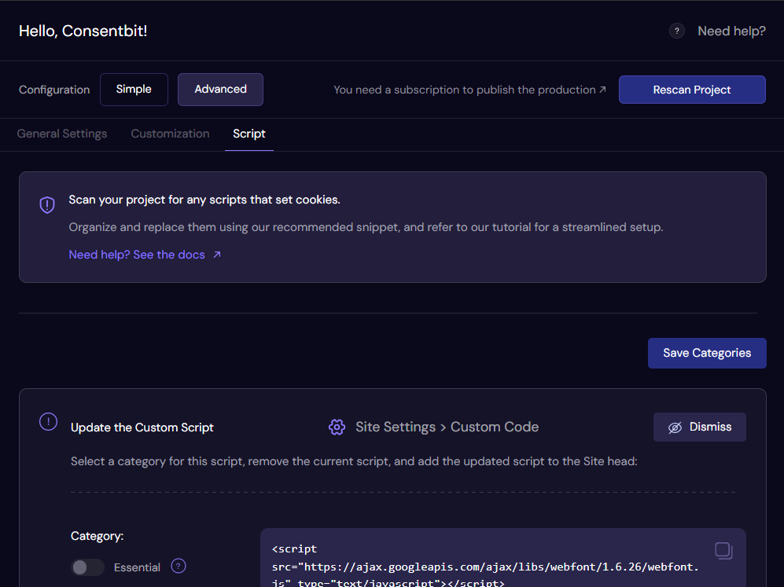
Task: Switch to the General Settings tab
Action: tap(62, 134)
